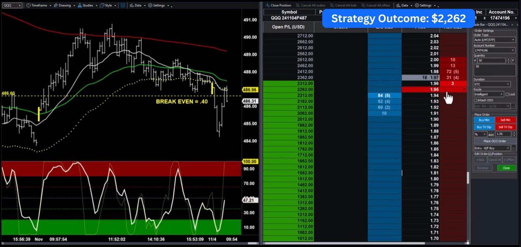Viewport: 521px width, 247px height.
Task: Toggle the blue linked-panels layout icon
Action: [x=123, y=5]
